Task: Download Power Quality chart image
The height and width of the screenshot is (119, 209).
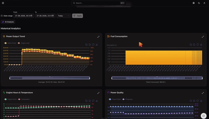Action: click(x=201, y=101)
